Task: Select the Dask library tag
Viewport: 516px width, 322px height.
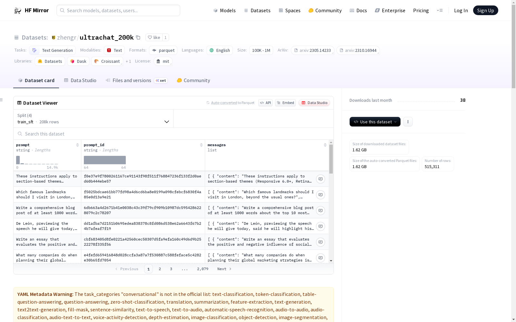Action: click(78, 61)
